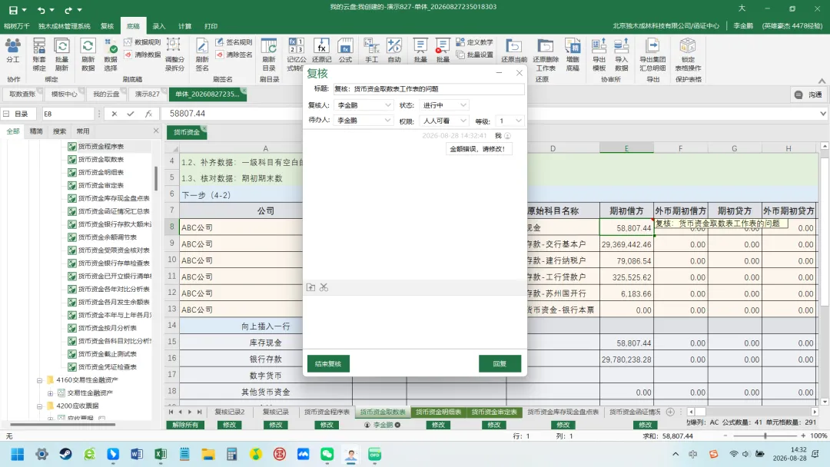
Task: Select the 货币资金明细表 sheet tab
Action: (438, 412)
